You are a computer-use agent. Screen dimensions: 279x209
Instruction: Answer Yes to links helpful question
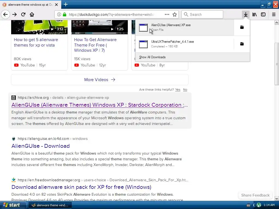click(x=178, y=90)
